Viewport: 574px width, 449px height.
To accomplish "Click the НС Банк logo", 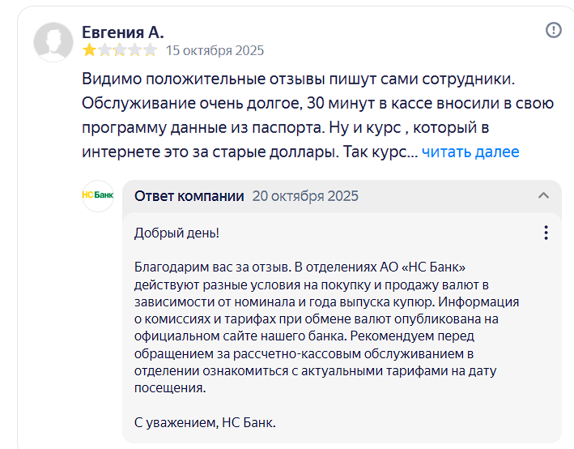I will (98, 196).
